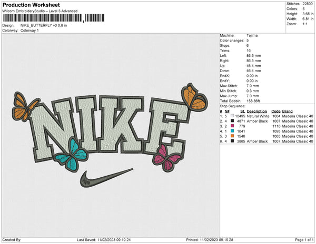Click the Max Jump label
316x244 pixels.
tap(229, 96)
